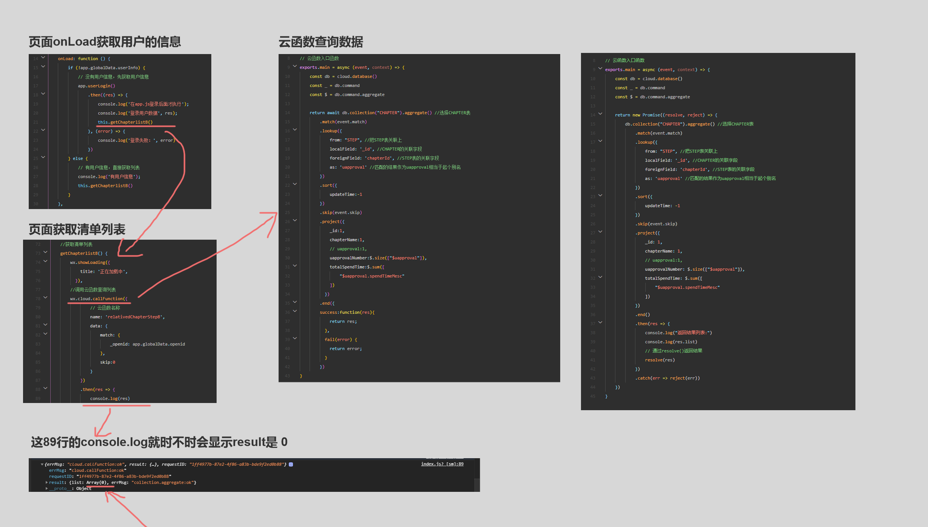Collapse totalSpendTime $.sum fold arrow at line 31
928x527 pixels.
pyautogui.click(x=295, y=266)
